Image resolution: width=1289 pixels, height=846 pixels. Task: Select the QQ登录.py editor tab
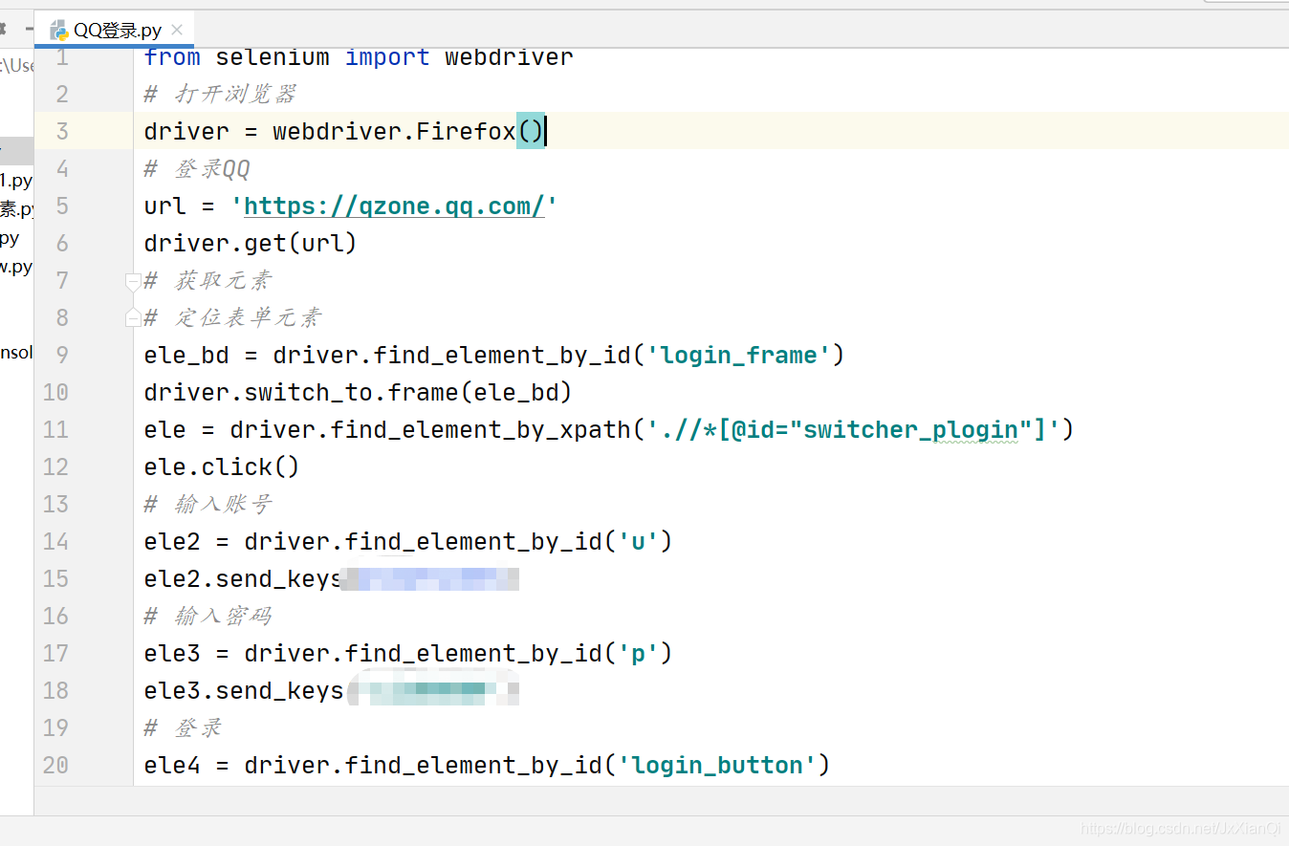(x=115, y=30)
